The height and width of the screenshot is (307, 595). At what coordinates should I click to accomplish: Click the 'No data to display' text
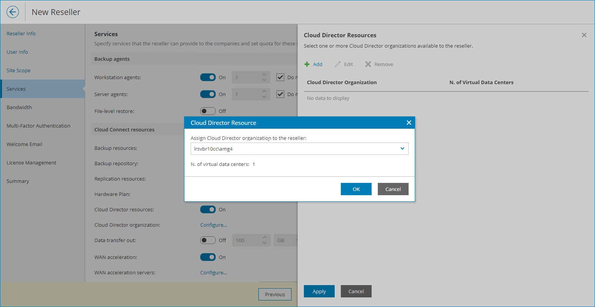click(x=328, y=98)
